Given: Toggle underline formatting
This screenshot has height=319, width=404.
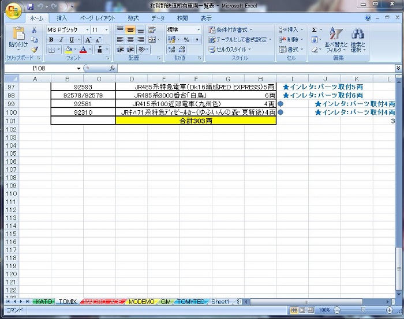Looking at the screenshot, I should pos(72,40).
